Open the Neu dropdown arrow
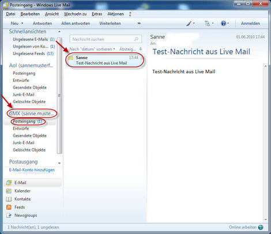 tap(22, 24)
